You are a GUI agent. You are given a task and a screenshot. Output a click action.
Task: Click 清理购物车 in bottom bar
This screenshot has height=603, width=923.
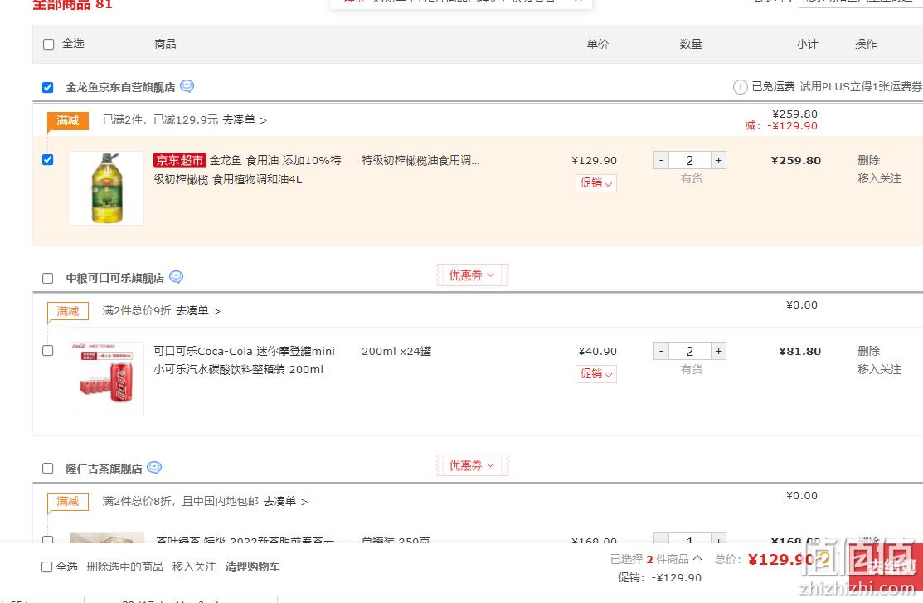click(253, 567)
